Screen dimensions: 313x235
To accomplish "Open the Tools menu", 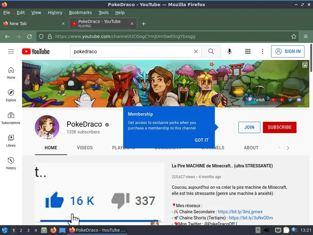I will tap(103, 13).
